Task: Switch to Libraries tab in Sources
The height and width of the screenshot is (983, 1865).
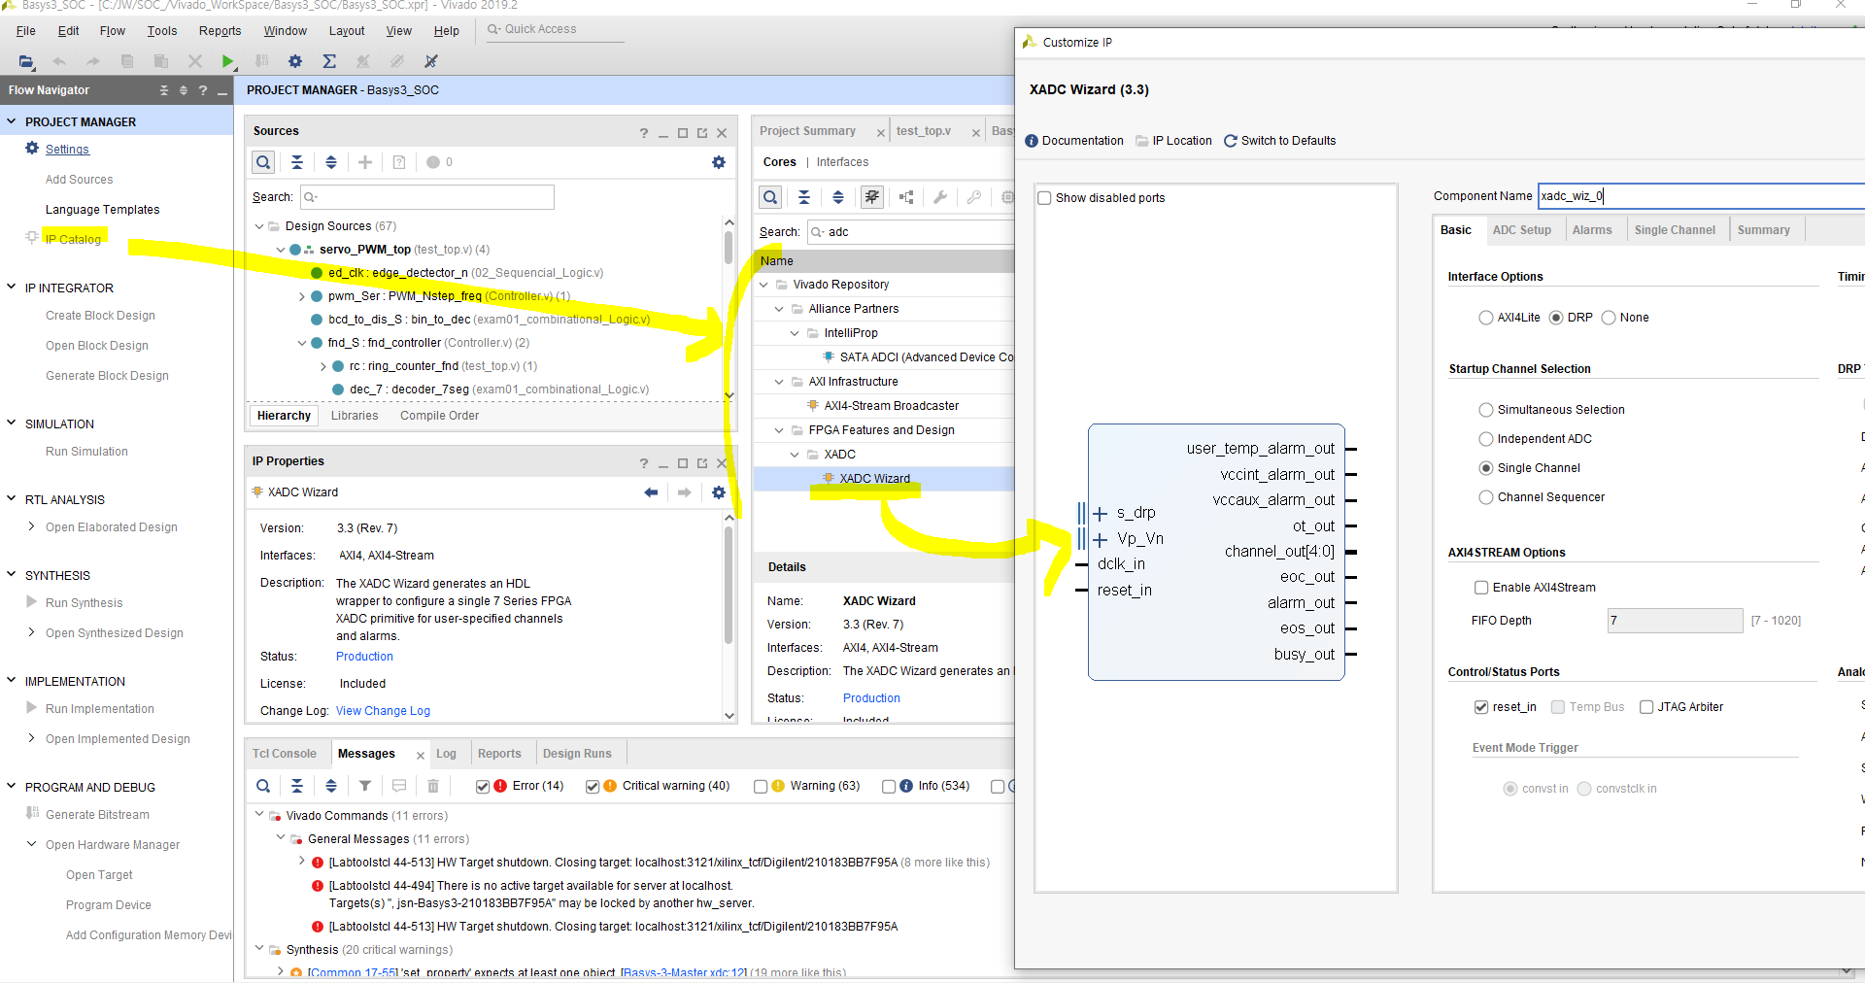Action: coord(355,416)
